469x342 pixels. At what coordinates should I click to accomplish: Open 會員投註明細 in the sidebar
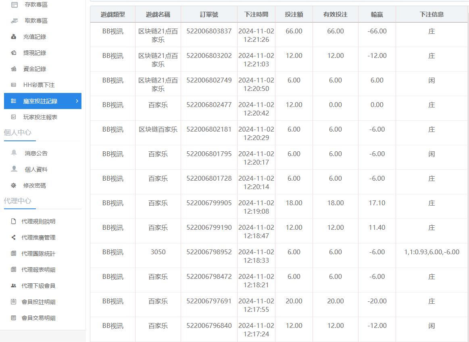pyautogui.click(x=38, y=302)
